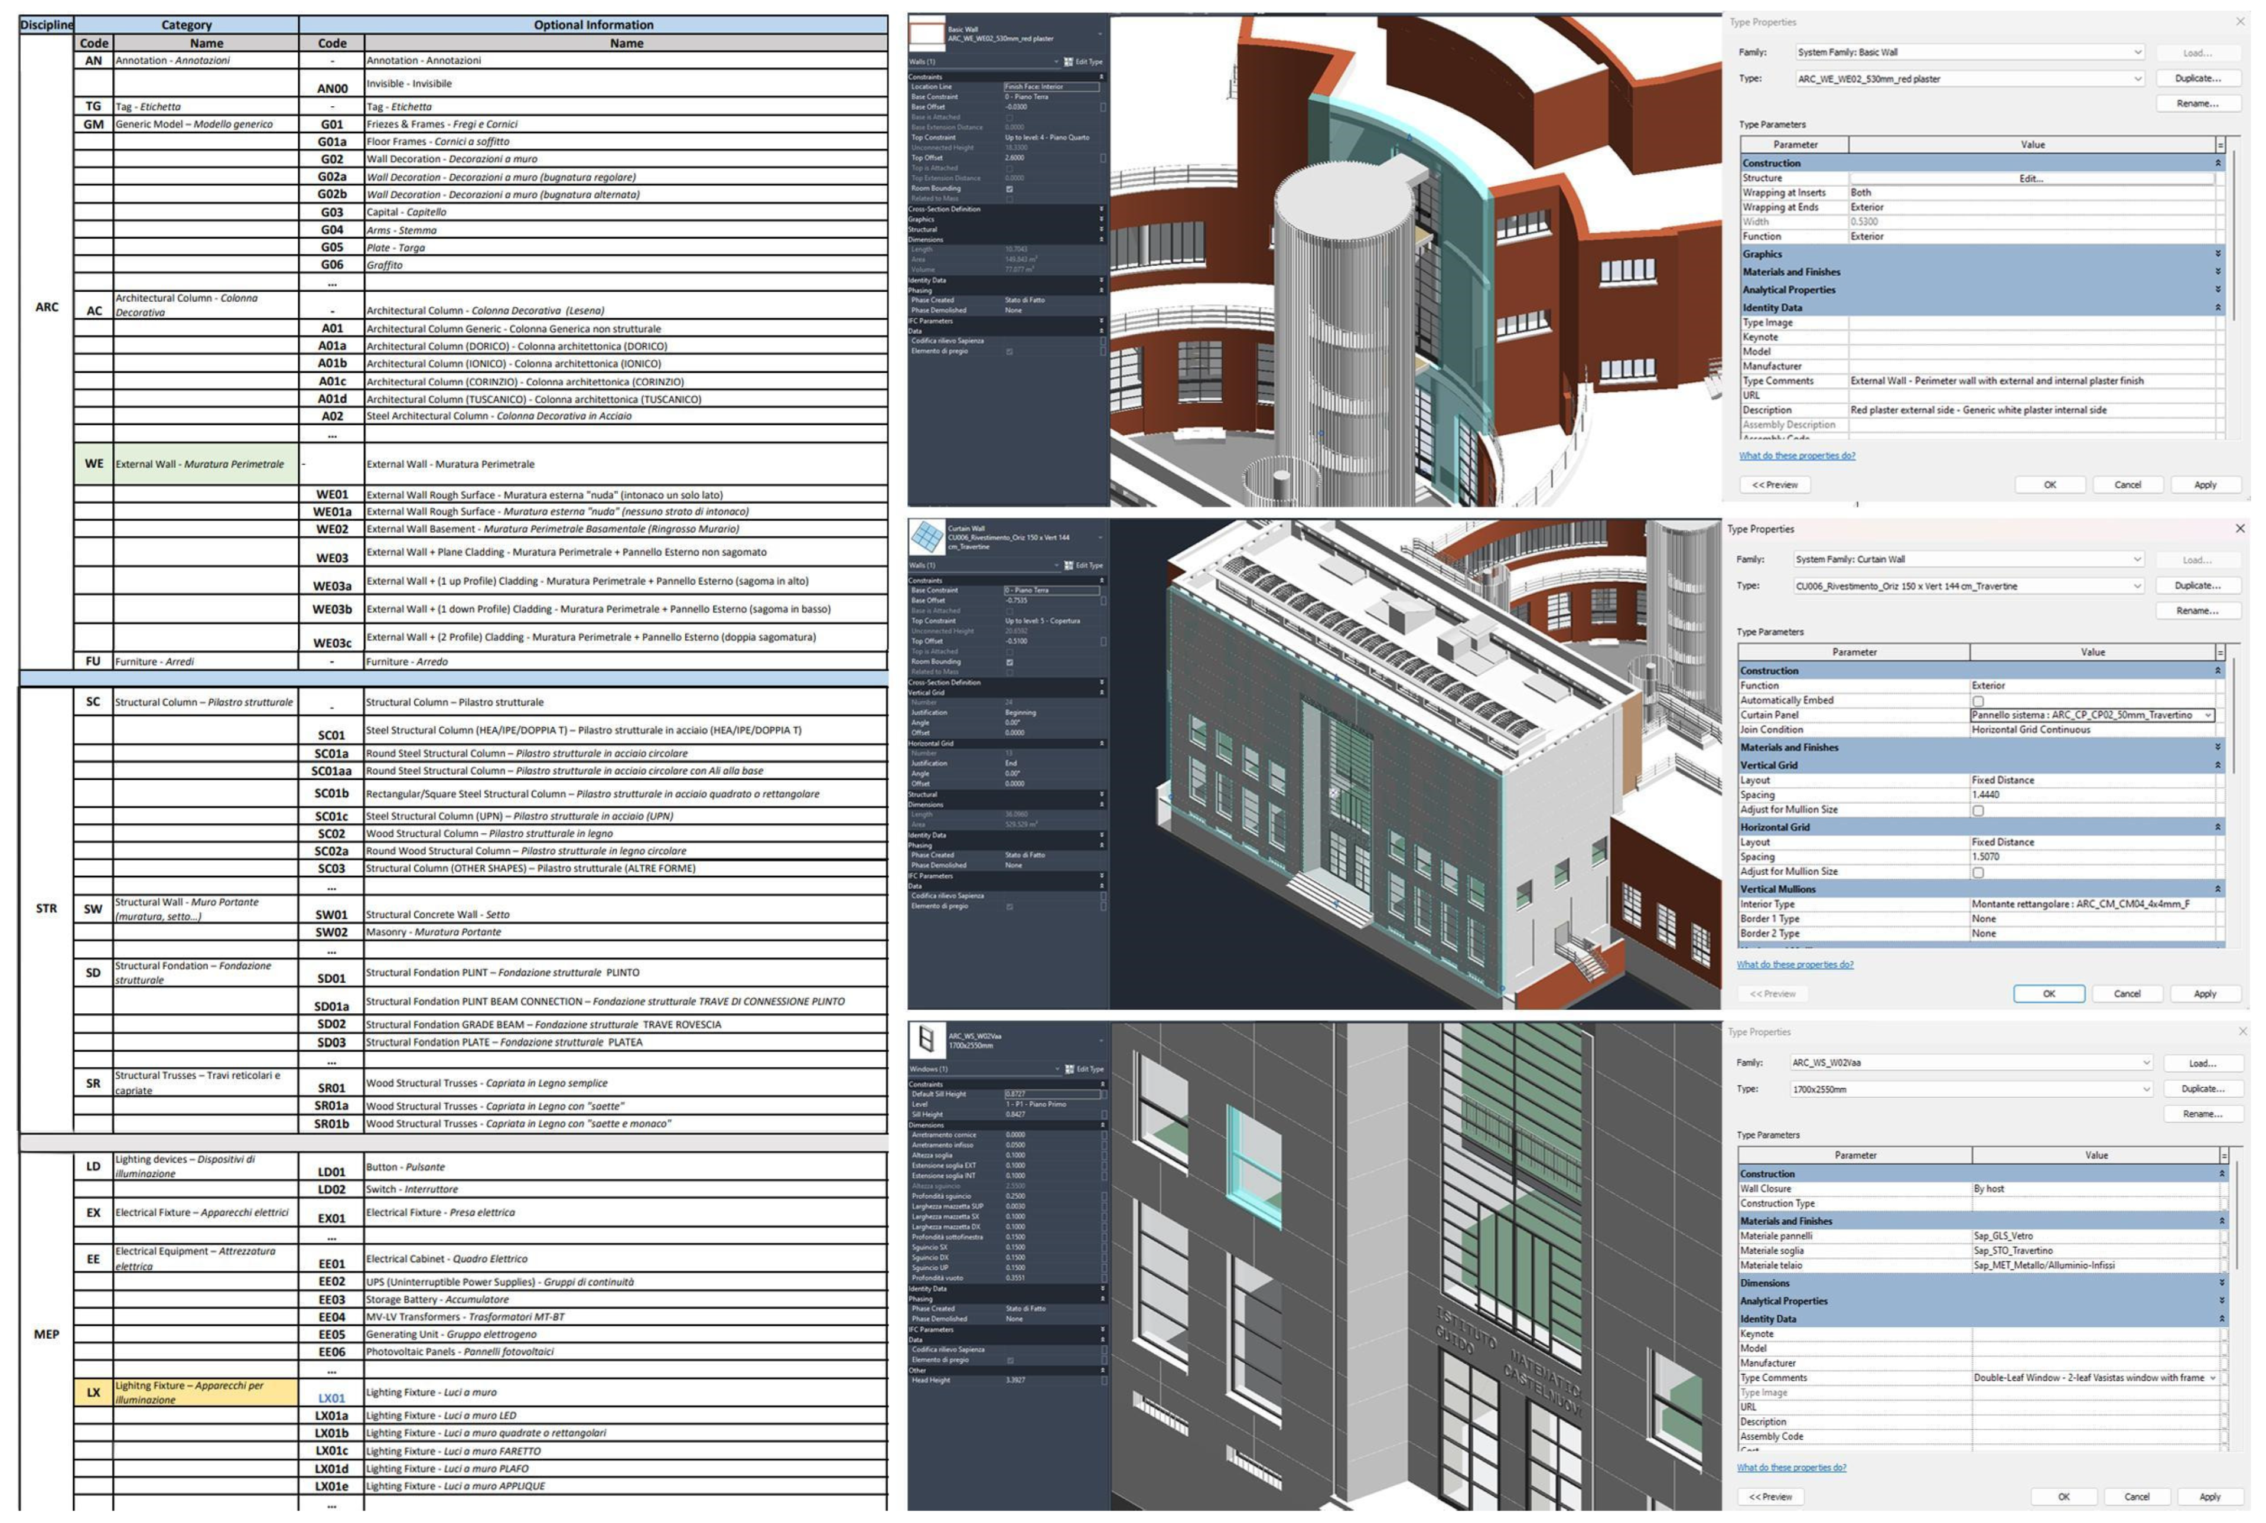This screenshot has height=1523, width=2266.
Task: Click the Structure Edit... button
Action: point(2031,178)
